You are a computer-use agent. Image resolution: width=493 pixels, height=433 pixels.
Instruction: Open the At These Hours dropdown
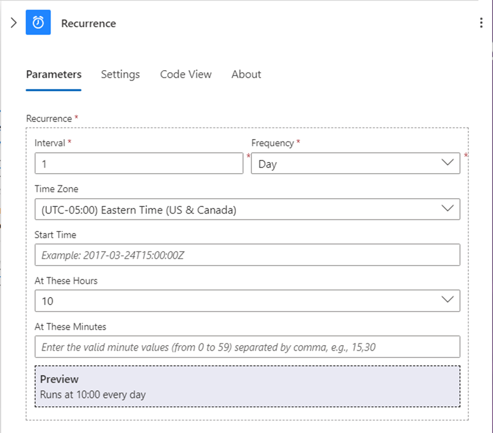pos(239,301)
